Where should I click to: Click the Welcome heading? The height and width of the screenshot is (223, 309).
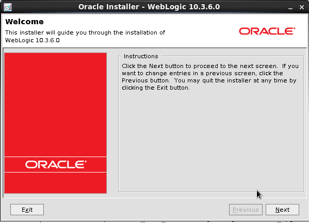click(x=24, y=22)
